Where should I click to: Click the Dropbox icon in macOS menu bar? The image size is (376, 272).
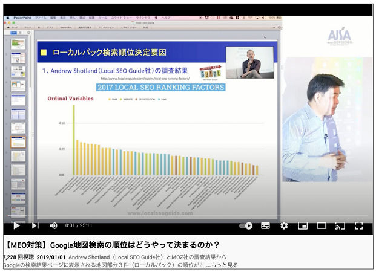(206, 18)
